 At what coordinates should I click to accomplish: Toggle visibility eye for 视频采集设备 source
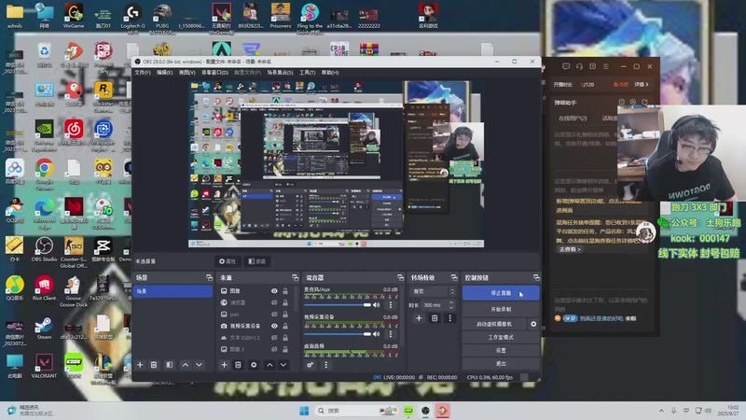274,326
